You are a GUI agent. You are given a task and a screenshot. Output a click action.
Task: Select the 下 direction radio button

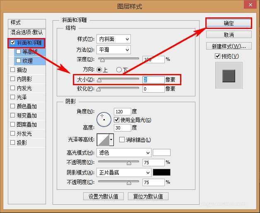click(119, 70)
